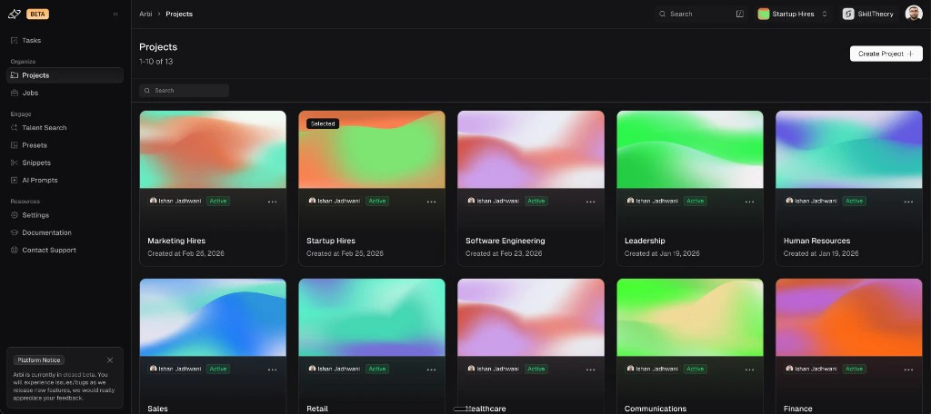The image size is (931, 414).
Task: Click Ishan Jadhwani avatar on Finance card
Action: pos(789,369)
